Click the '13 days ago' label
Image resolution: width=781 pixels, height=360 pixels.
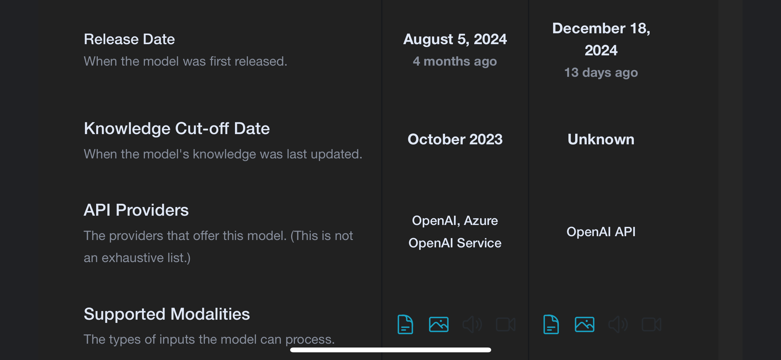[x=601, y=73]
